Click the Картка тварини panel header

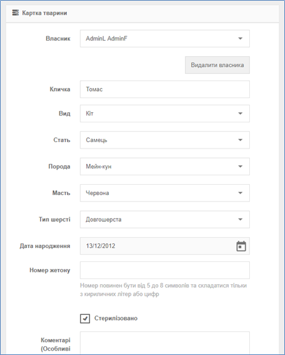pyautogui.click(x=142, y=13)
